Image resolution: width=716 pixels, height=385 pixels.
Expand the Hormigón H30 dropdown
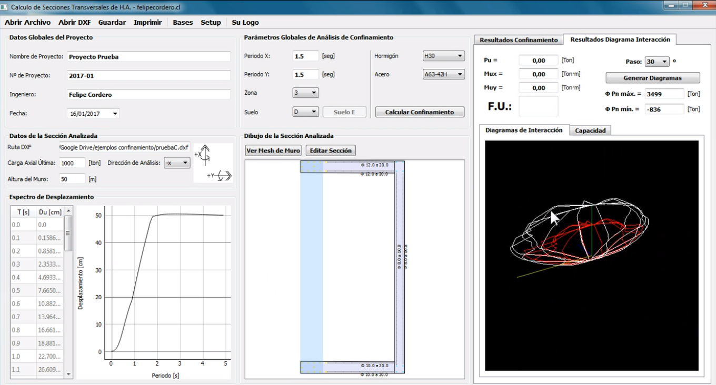point(443,56)
